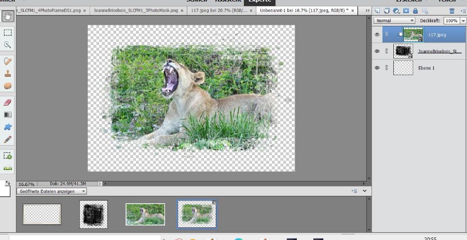Open the Deckkraft opacity dropdown arrow

coord(462,20)
